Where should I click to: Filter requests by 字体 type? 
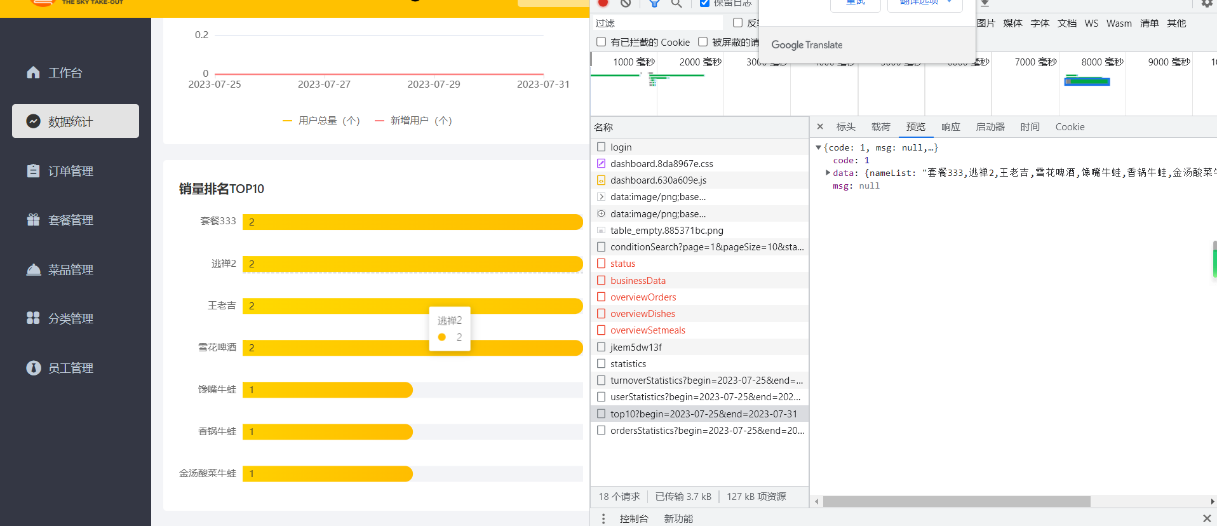click(1040, 23)
